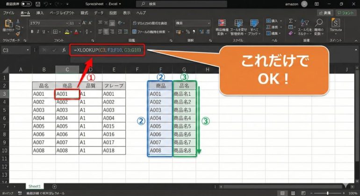Screen dimensions: 360x196
Task: Click the AutoSum sigma icon
Action: click(291, 21)
